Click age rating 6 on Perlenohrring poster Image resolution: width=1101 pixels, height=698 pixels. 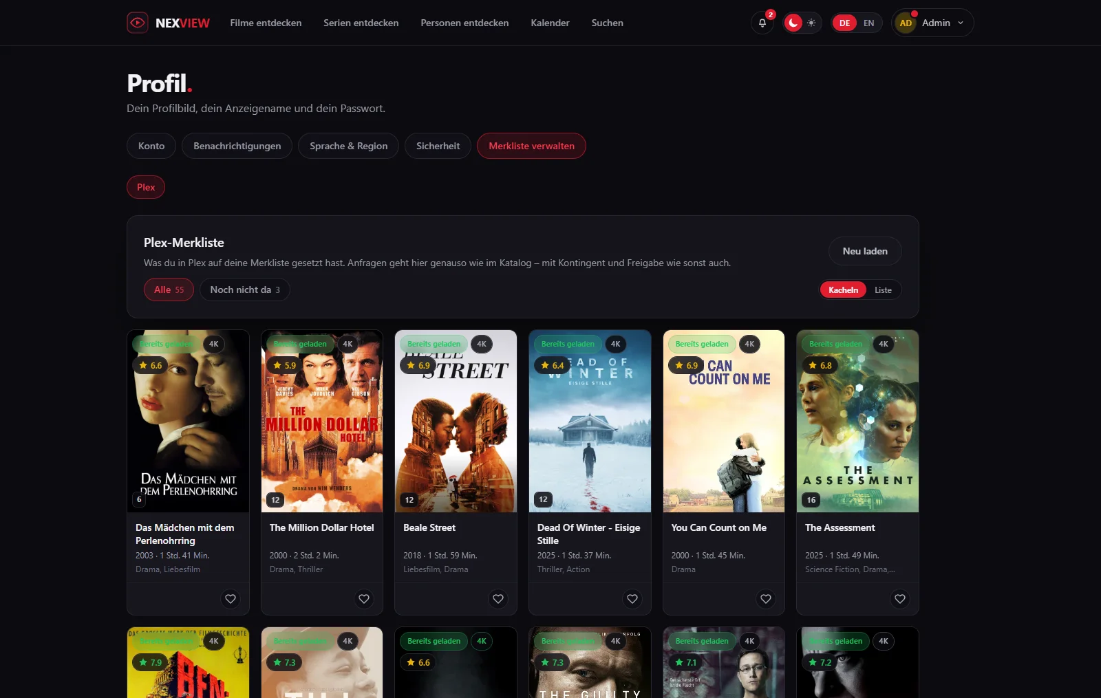(x=139, y=500)
